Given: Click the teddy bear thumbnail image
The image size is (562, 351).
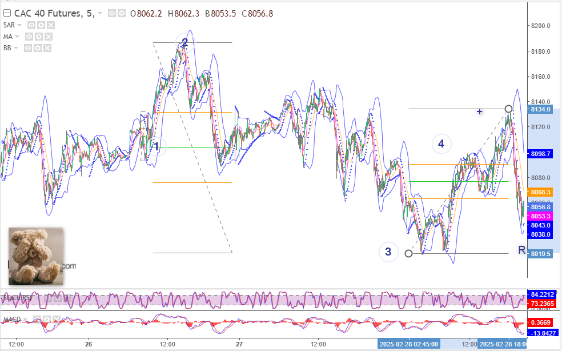Looking at the screenshot, I should [36, 256].
